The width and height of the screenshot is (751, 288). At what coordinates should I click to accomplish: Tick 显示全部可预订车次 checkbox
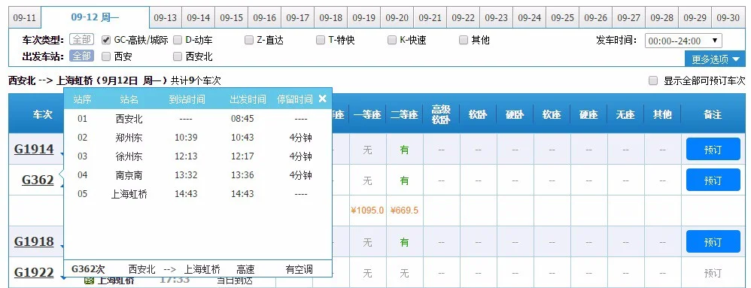[653, 80]
